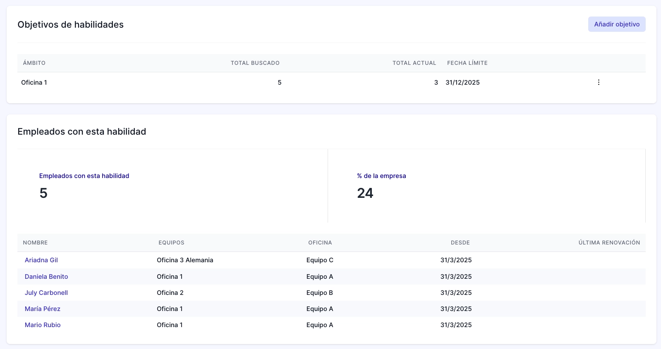Click the FECHA LÍMITE column header
Screen dimensions: 661x349
coord(467,63)
